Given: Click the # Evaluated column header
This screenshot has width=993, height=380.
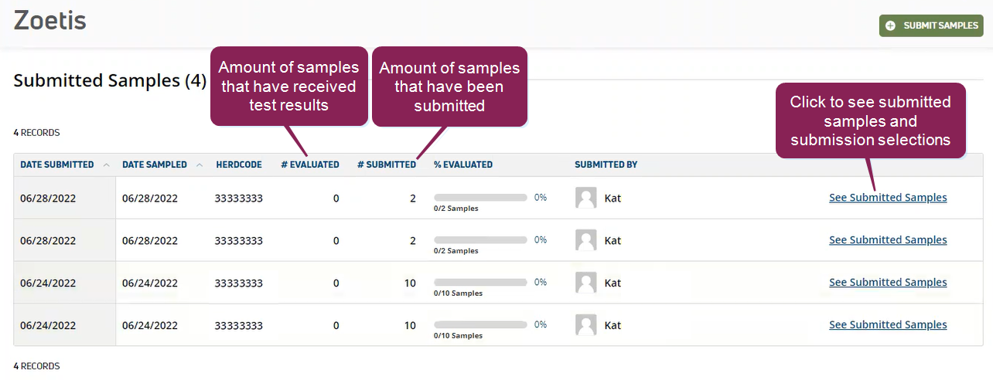Looking at the screenshot, I should (x=309, y=165).
